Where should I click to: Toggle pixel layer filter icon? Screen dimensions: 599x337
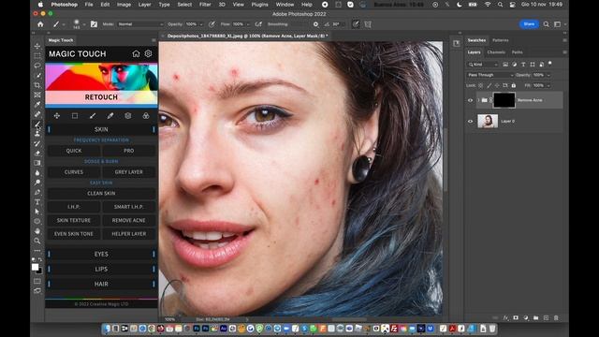click(x=505, y=65)
